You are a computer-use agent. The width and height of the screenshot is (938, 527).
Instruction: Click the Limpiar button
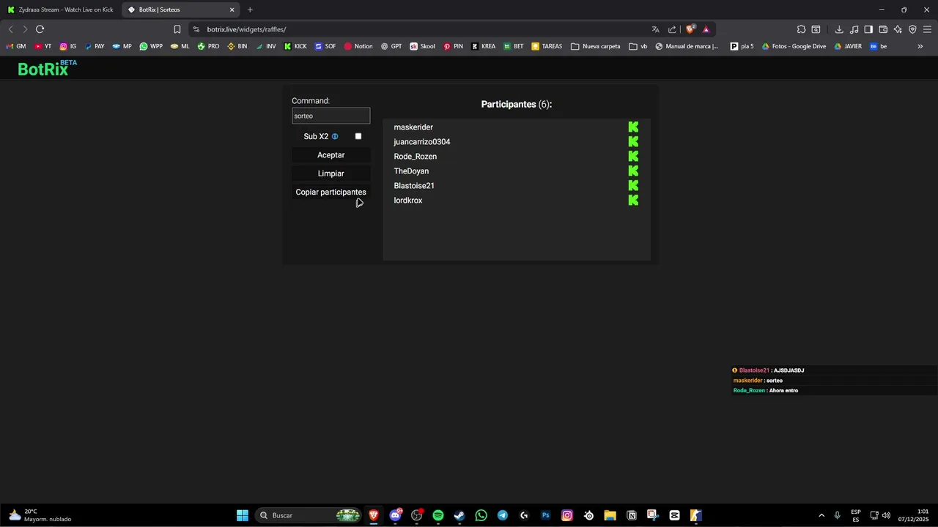point(330,173)
